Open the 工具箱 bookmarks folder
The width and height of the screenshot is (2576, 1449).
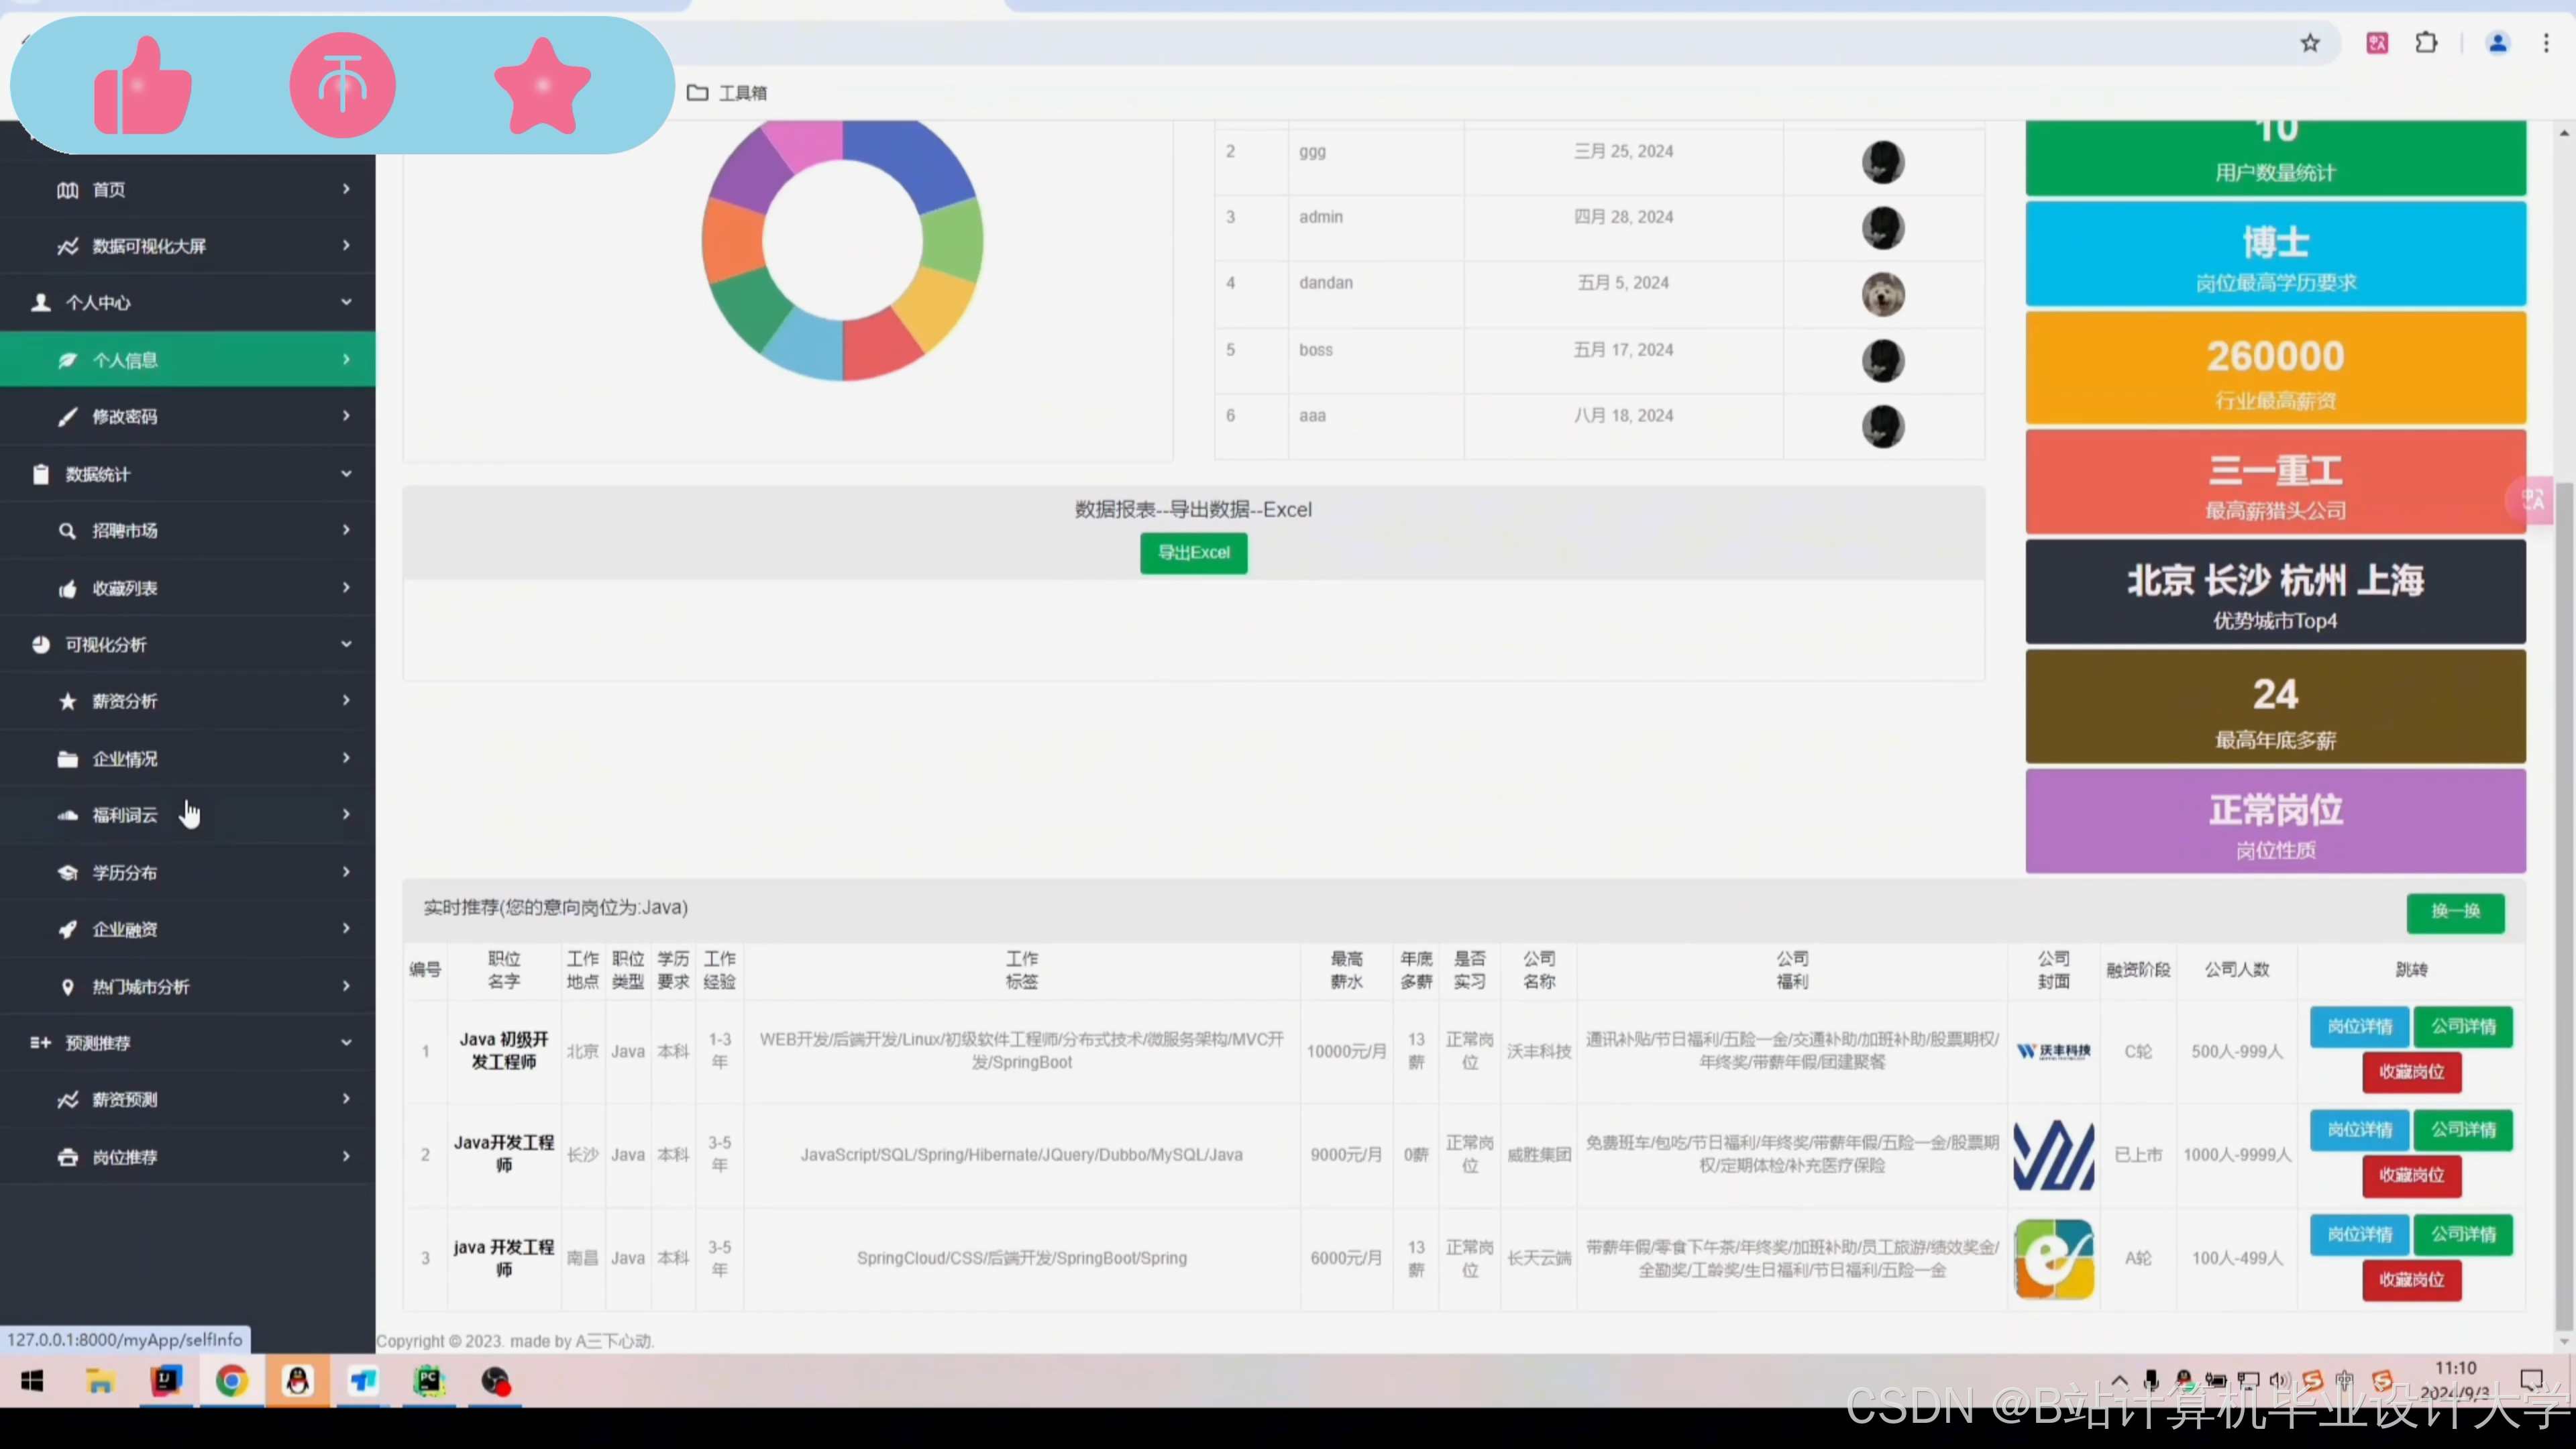coord(728,93)
